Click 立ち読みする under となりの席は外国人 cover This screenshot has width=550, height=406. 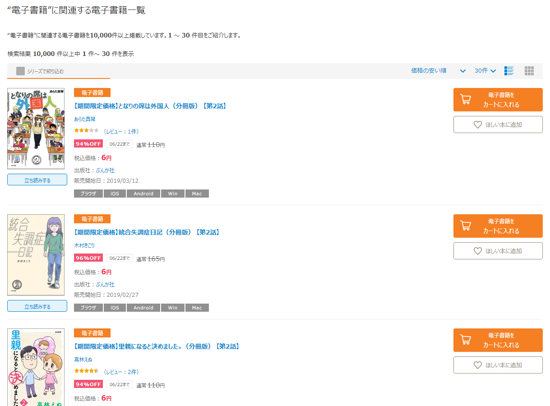[x=37, y=180]
